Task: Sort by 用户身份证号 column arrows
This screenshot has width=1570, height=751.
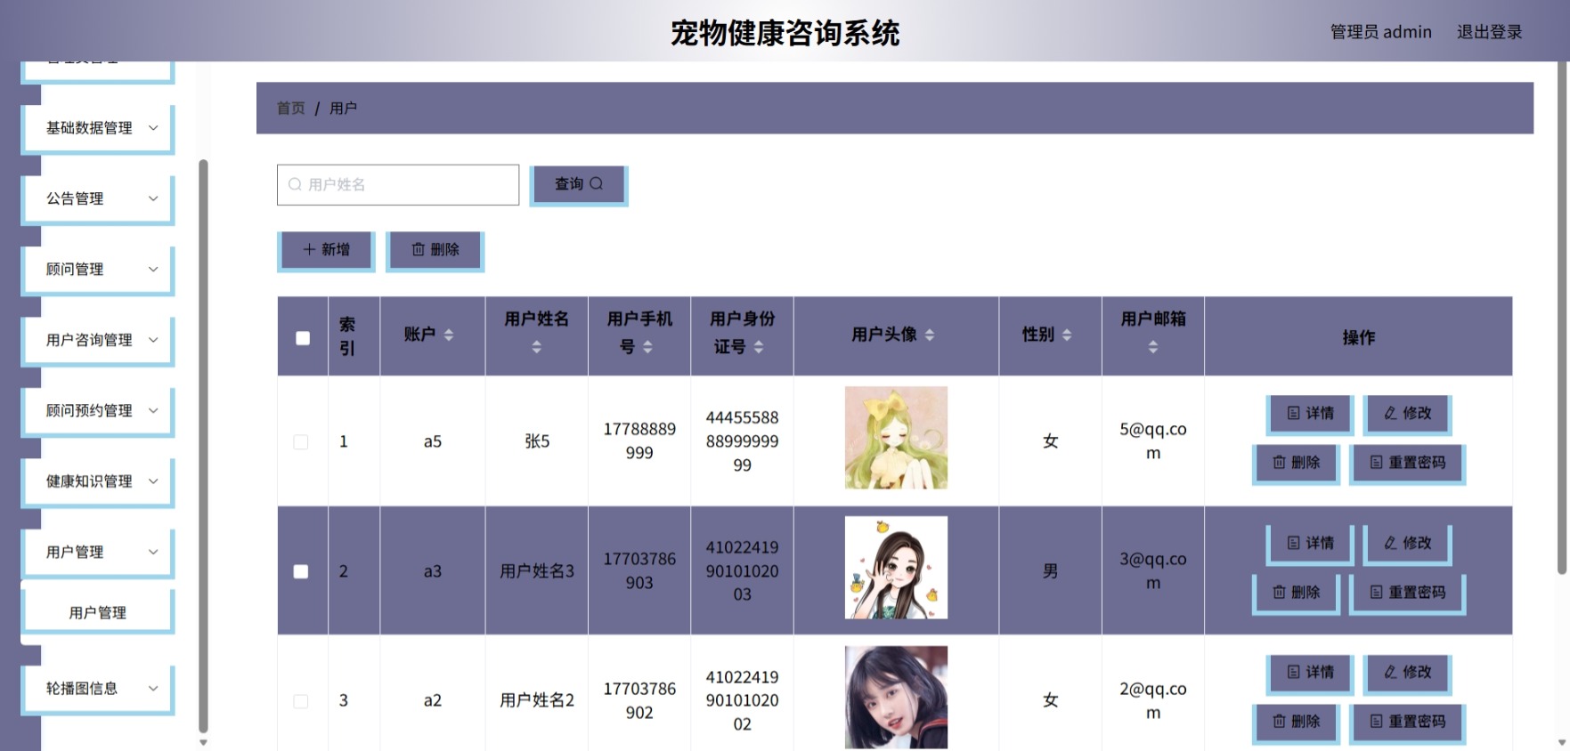Action: pos(759,347)
